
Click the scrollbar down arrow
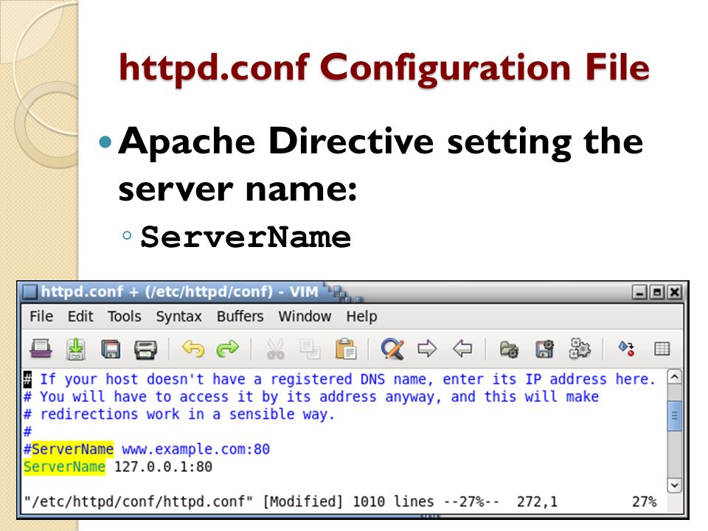pos(674,485)
